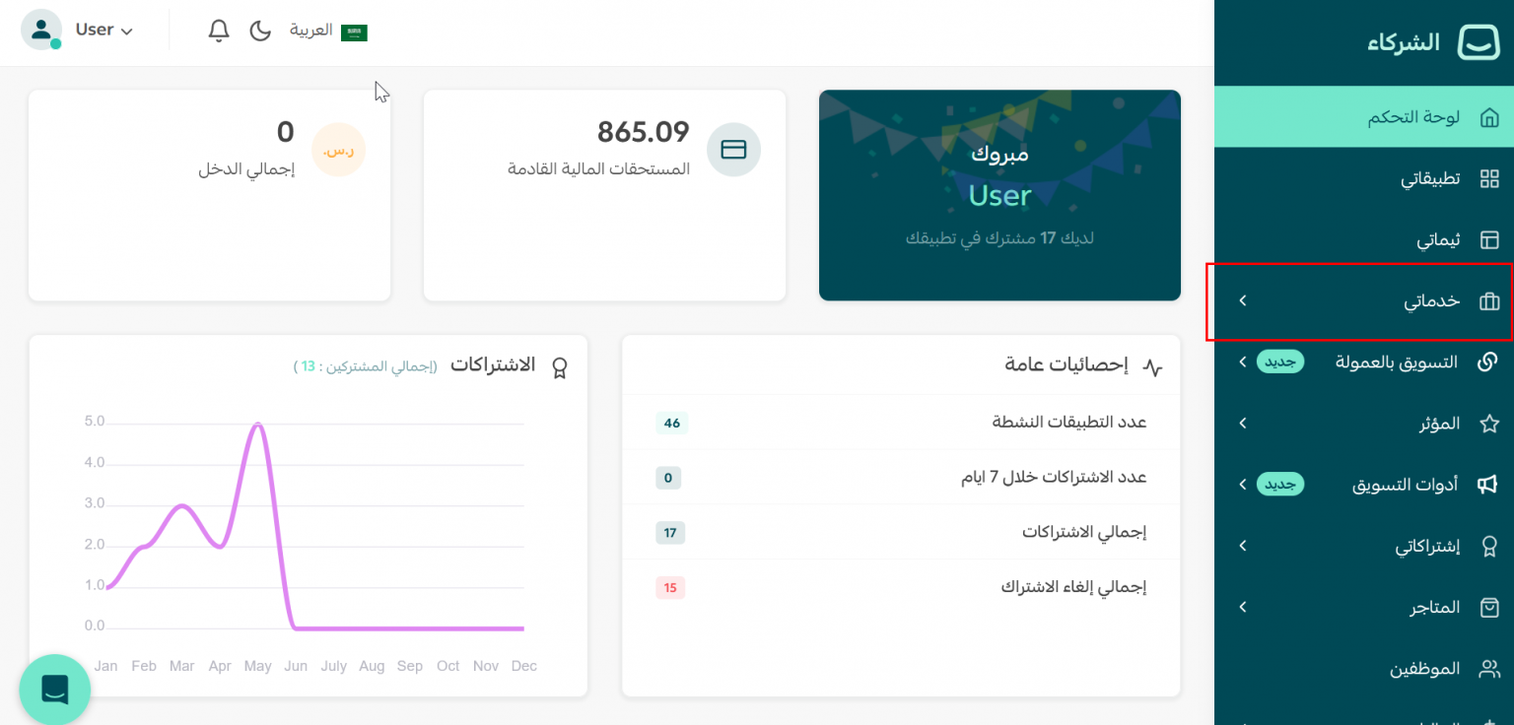Open the live chat support bubble
This screenshot has width=1514, height=725.
click(55, 690)
